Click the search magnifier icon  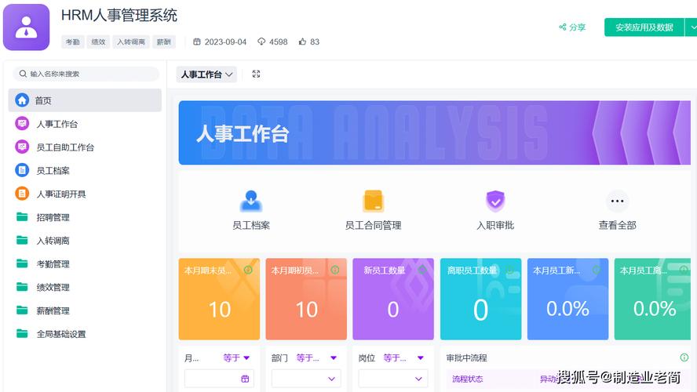point(23,74)
